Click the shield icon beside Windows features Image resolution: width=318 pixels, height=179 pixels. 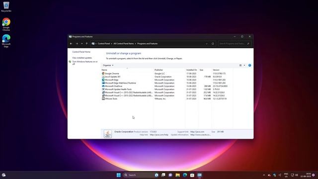pos(70,62)
